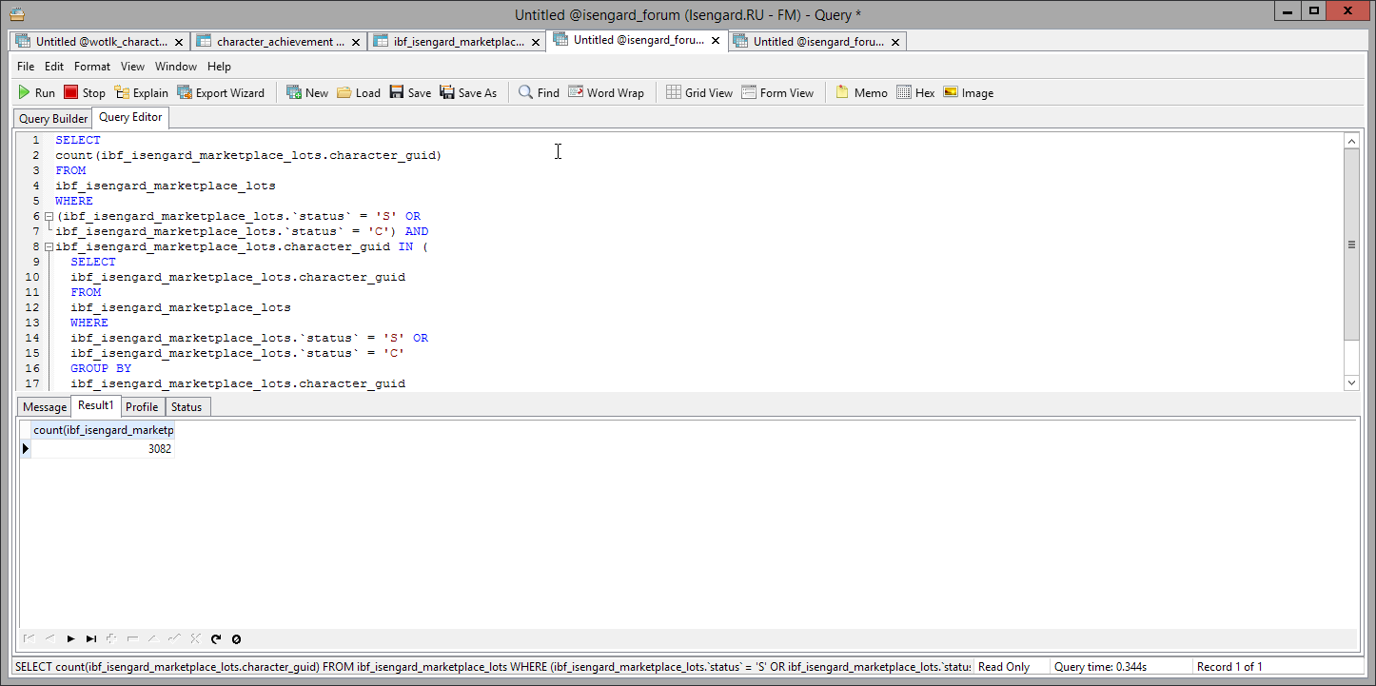Screen dimensions: 1376x686
Task: Click the editor scrollbar down arrow
Action: (1351, 382)
